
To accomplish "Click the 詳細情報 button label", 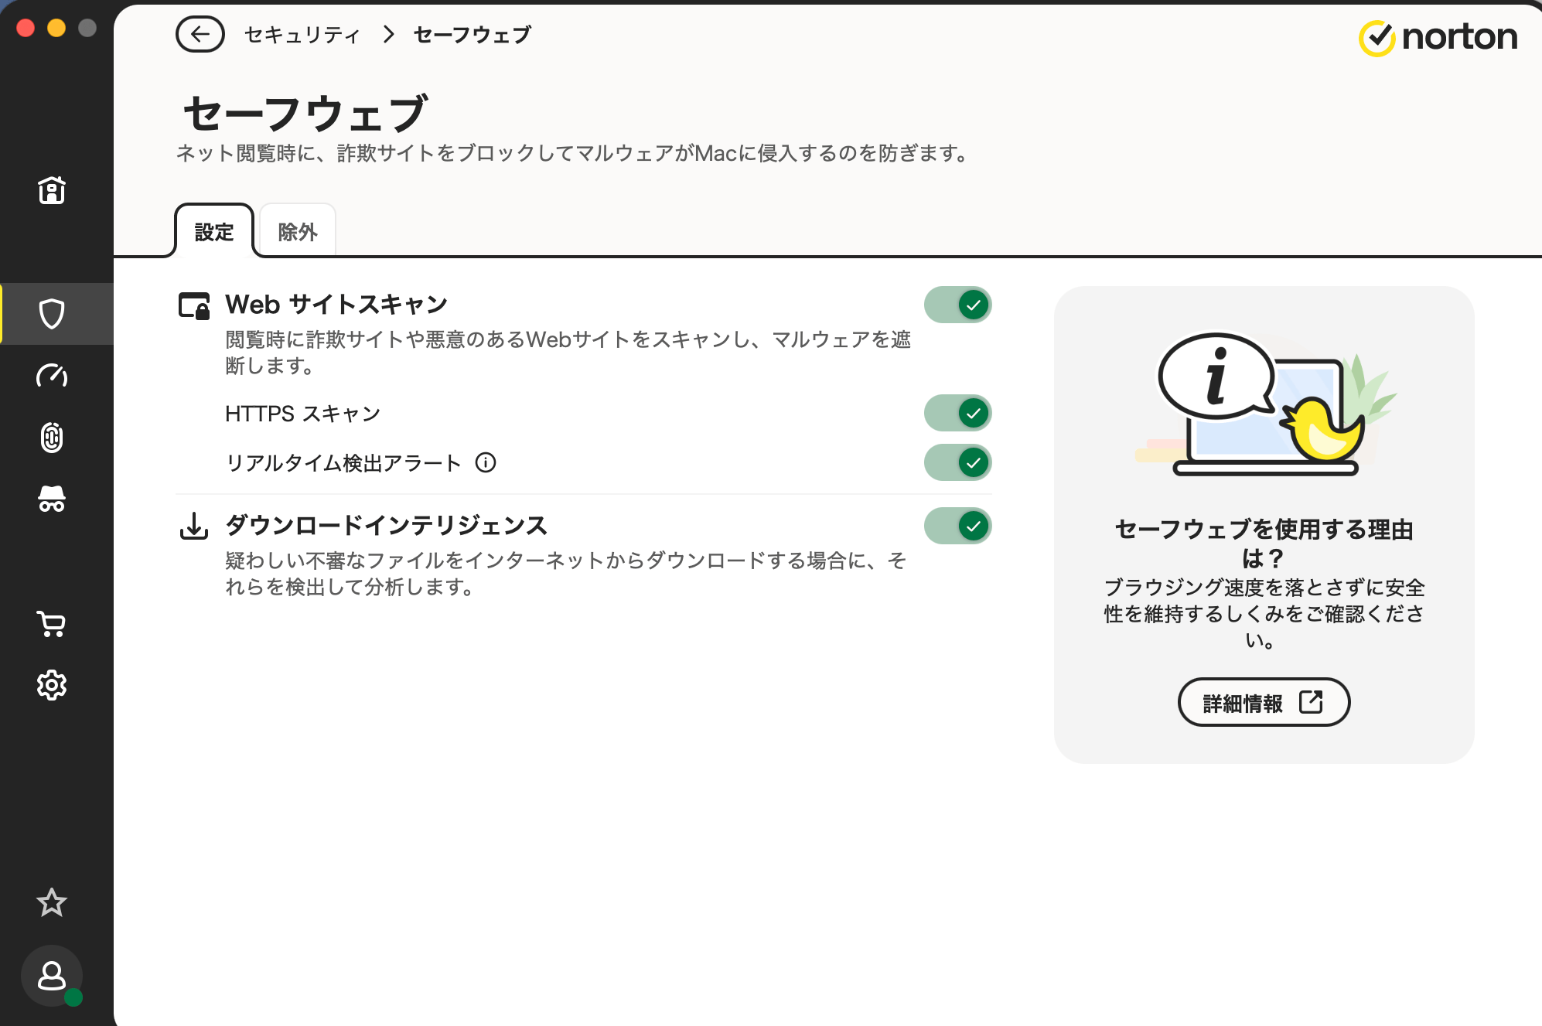I will coord(1243,703).
